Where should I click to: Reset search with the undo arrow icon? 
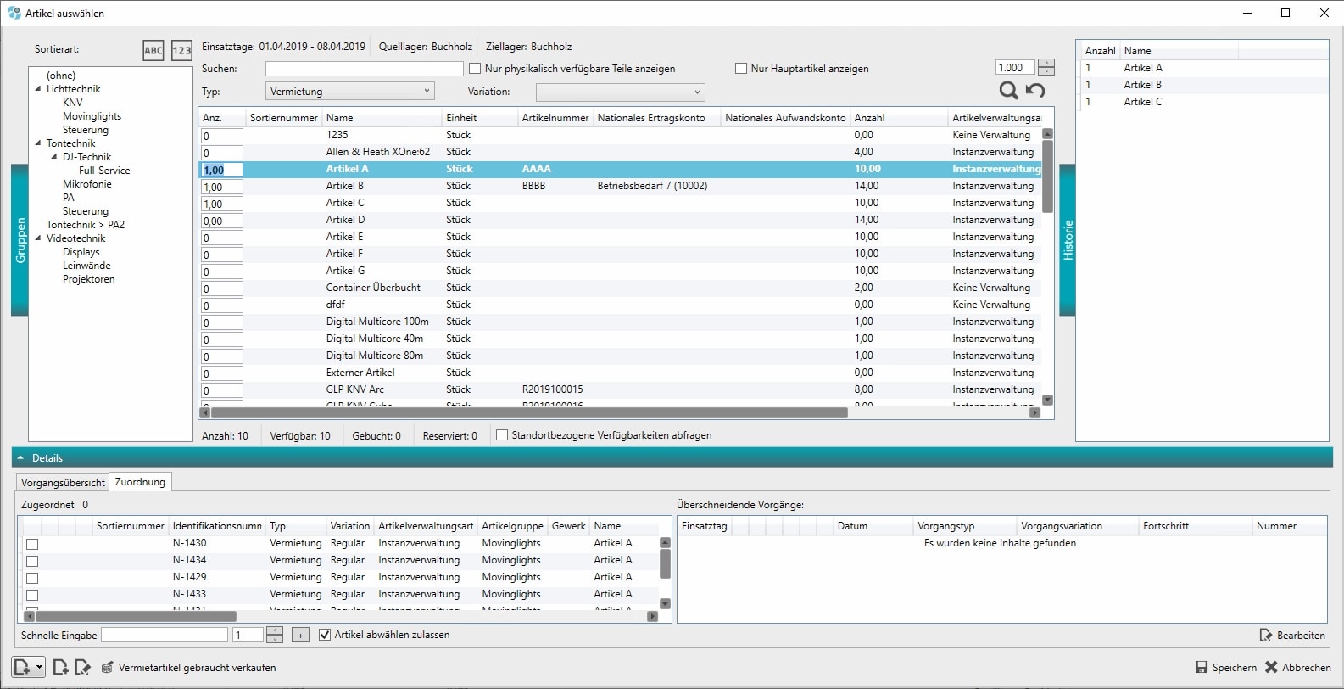tap(1035, 90)
